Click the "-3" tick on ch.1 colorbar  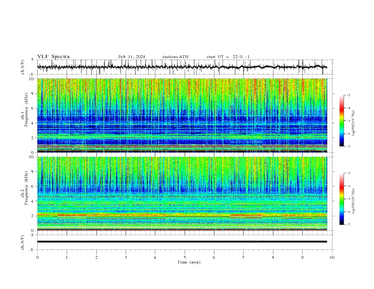[x=348, y=95]
